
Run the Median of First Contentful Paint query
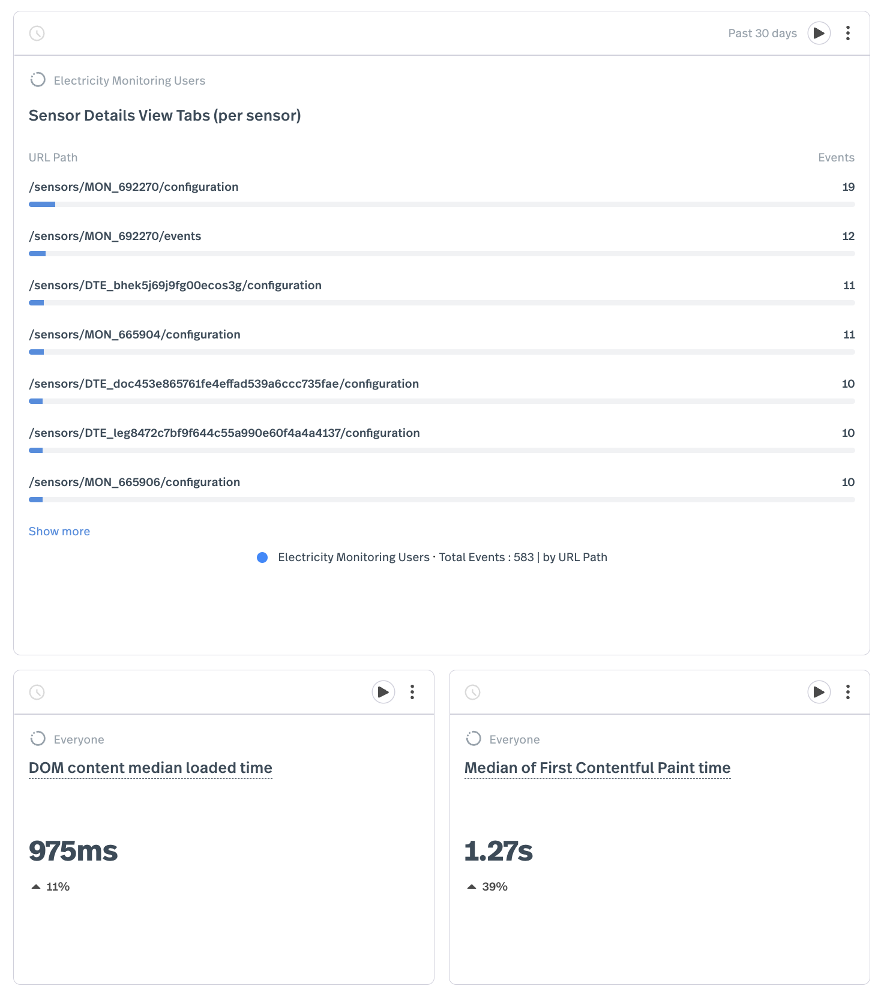coord(819,692)
